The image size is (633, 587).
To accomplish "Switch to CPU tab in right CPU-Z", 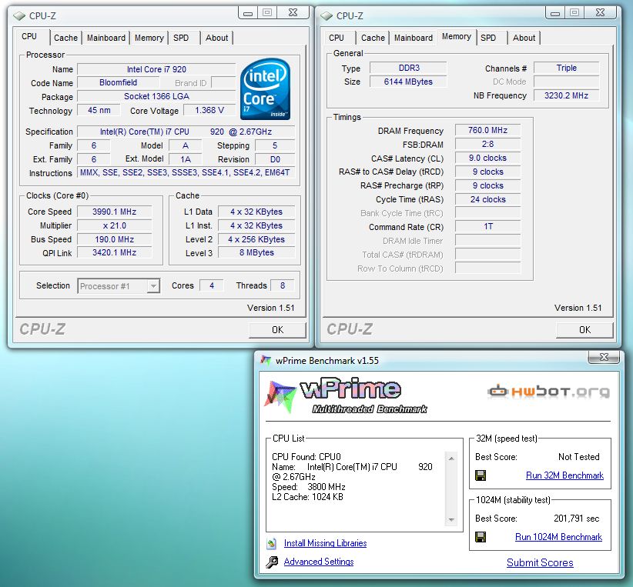I will click(337, 38).
